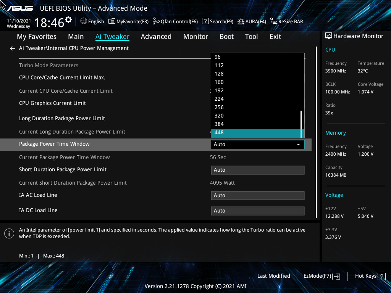Viewport: 391px width, 293px height.
Task: Switch to the Tool tab
Action: [x=251, y=37]
